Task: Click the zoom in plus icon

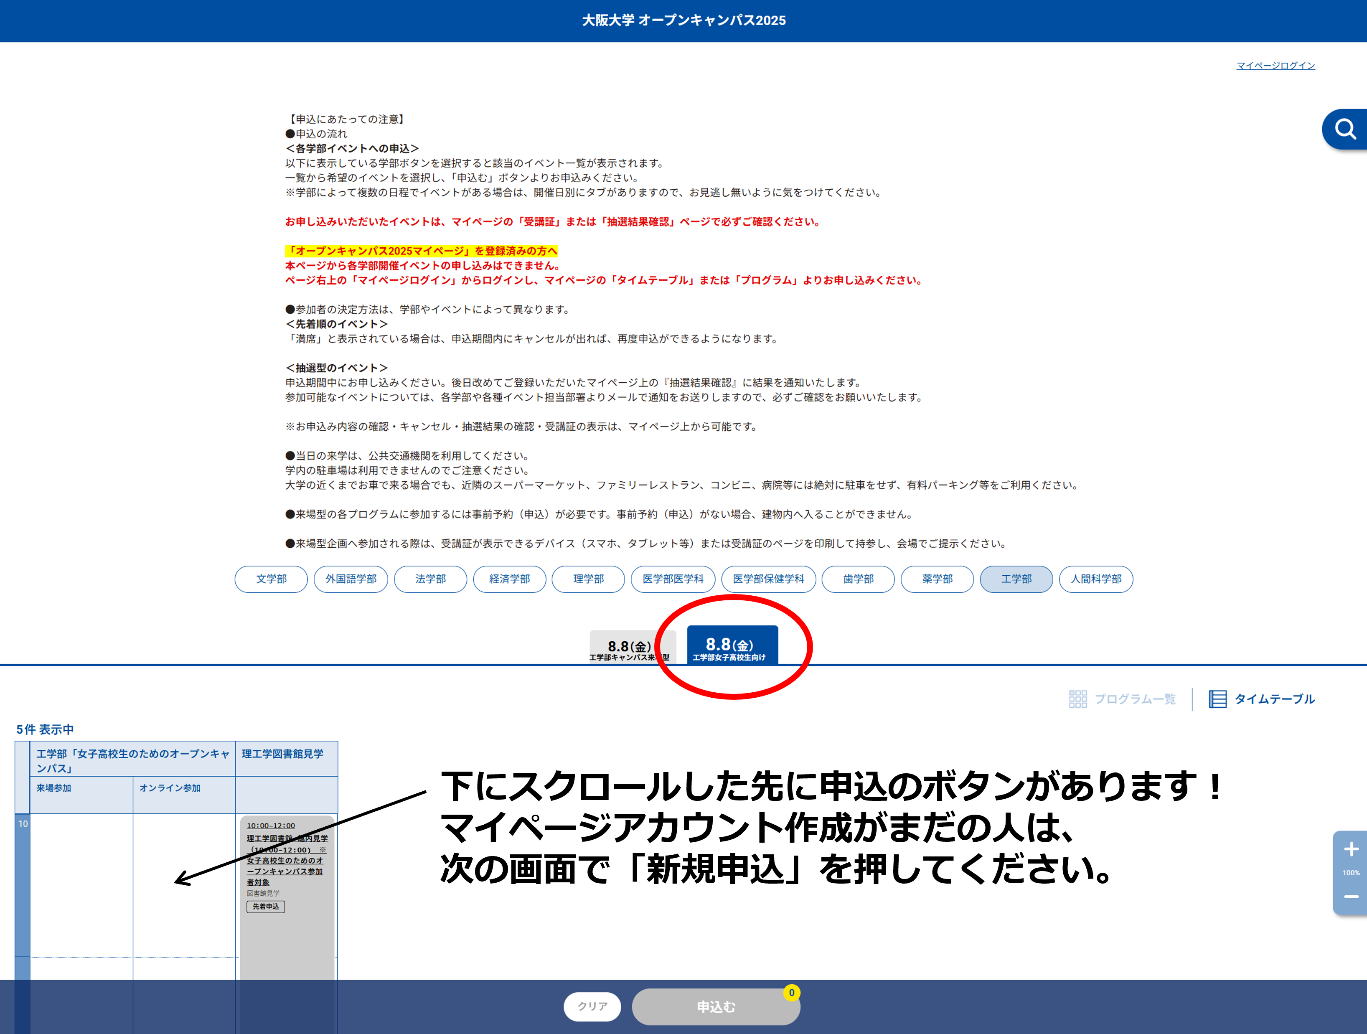Action: coord(1351,849)
